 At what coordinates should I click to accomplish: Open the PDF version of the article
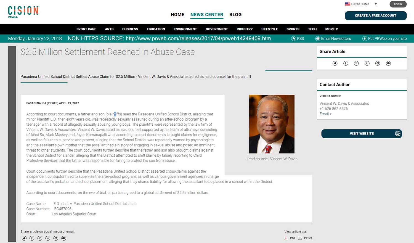click(290, 238)
